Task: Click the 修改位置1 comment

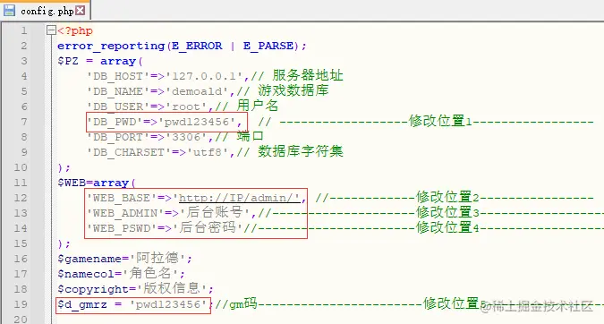Action: pos(440,121)
